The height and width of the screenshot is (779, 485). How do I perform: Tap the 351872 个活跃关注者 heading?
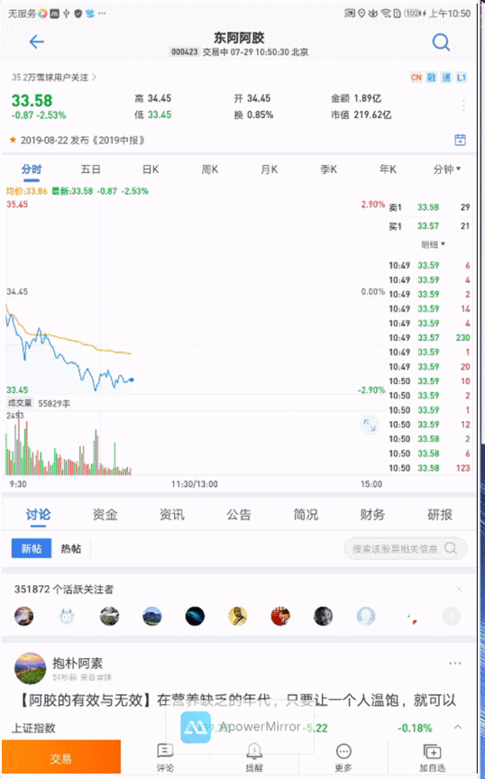point(64,590)
